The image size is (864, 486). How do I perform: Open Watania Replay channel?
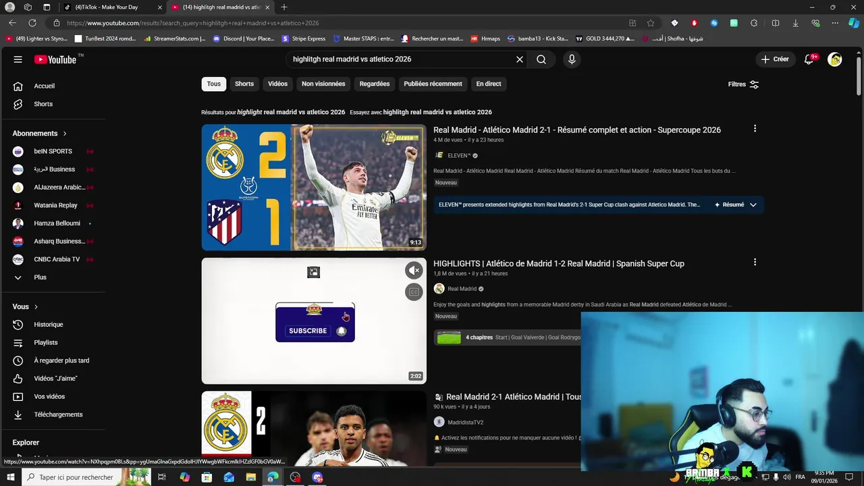click(53, 205)
